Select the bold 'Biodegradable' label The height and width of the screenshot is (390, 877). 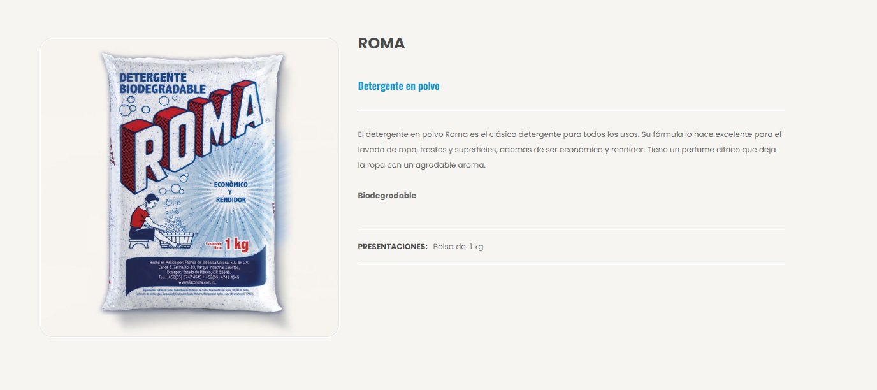click(x=387, y=196)
